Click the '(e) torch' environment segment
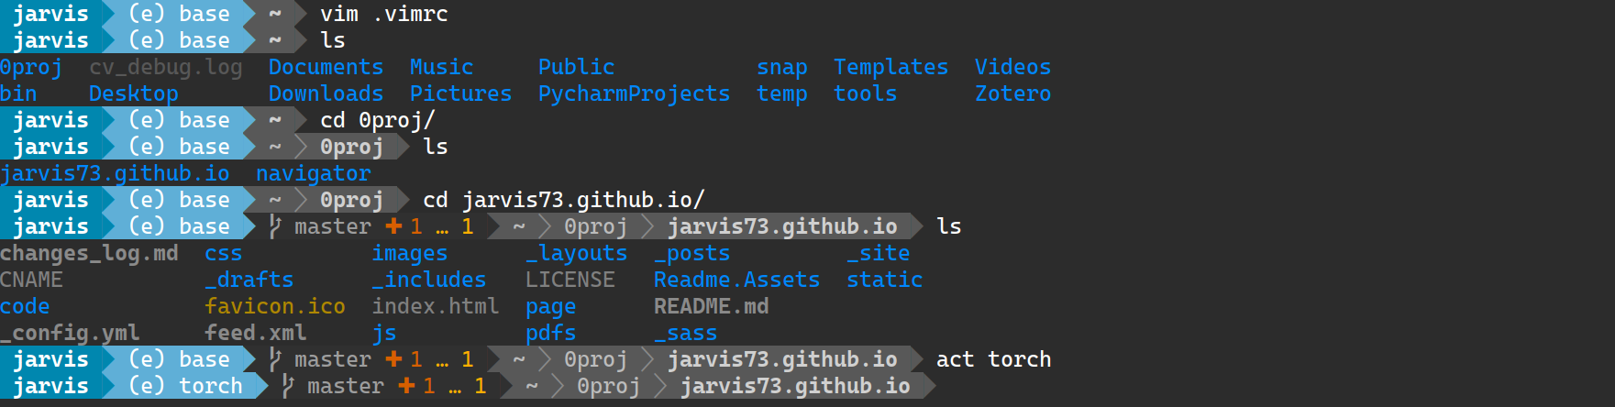1615x407 pixels. pyautogui.click(x=185, y=386)
